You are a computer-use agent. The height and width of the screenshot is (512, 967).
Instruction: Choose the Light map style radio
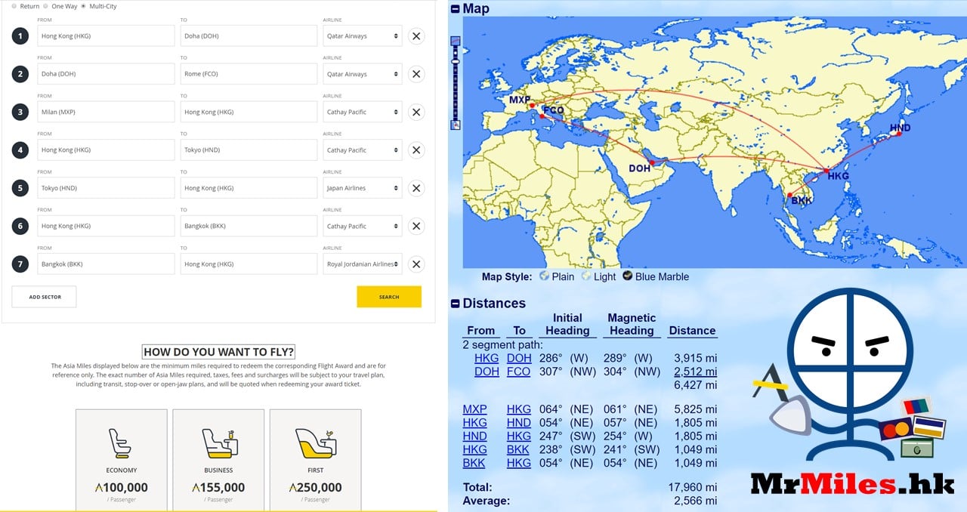tap(586, 276)
